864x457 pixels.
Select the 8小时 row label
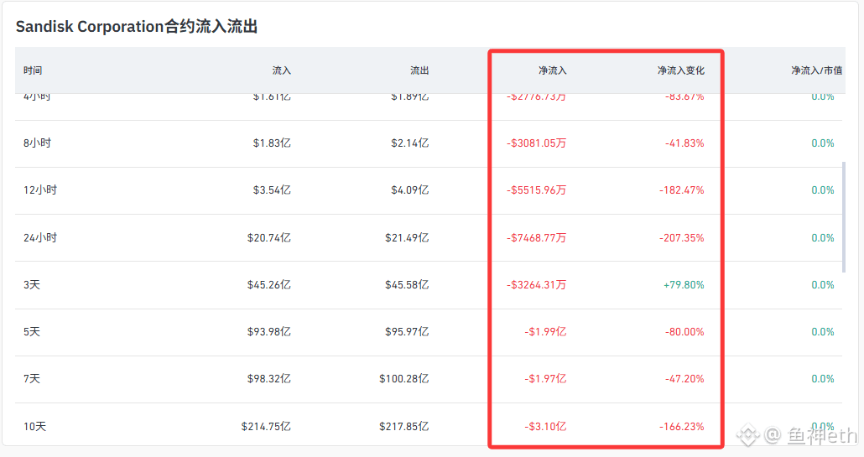pyautogui.click(x=37, y=143)
